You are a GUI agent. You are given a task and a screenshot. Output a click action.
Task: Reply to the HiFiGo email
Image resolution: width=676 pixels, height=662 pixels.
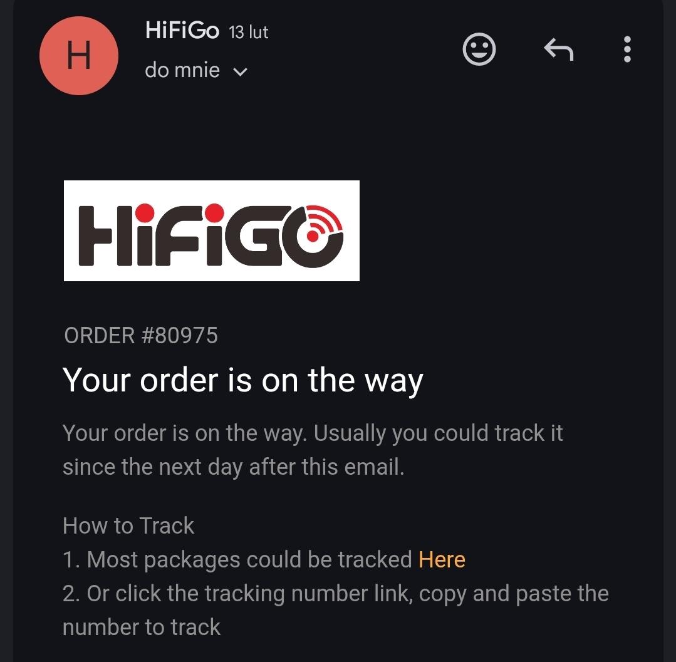(x=559, y=49)
